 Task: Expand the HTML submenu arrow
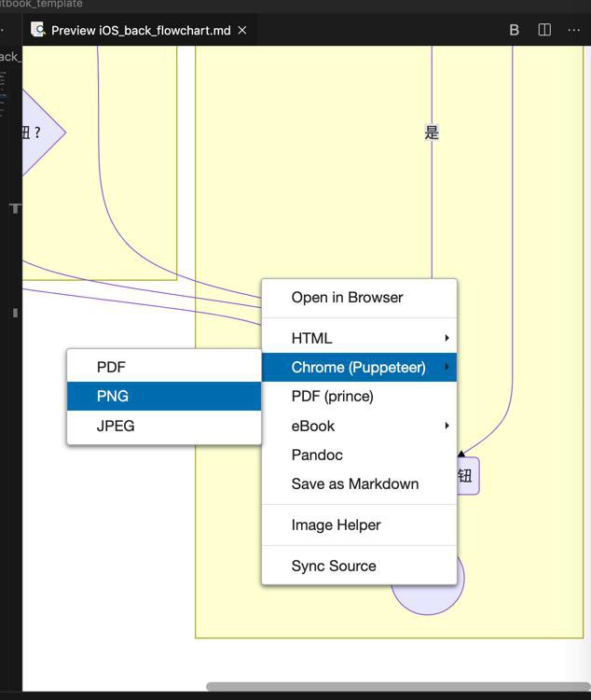coord(447,338)
